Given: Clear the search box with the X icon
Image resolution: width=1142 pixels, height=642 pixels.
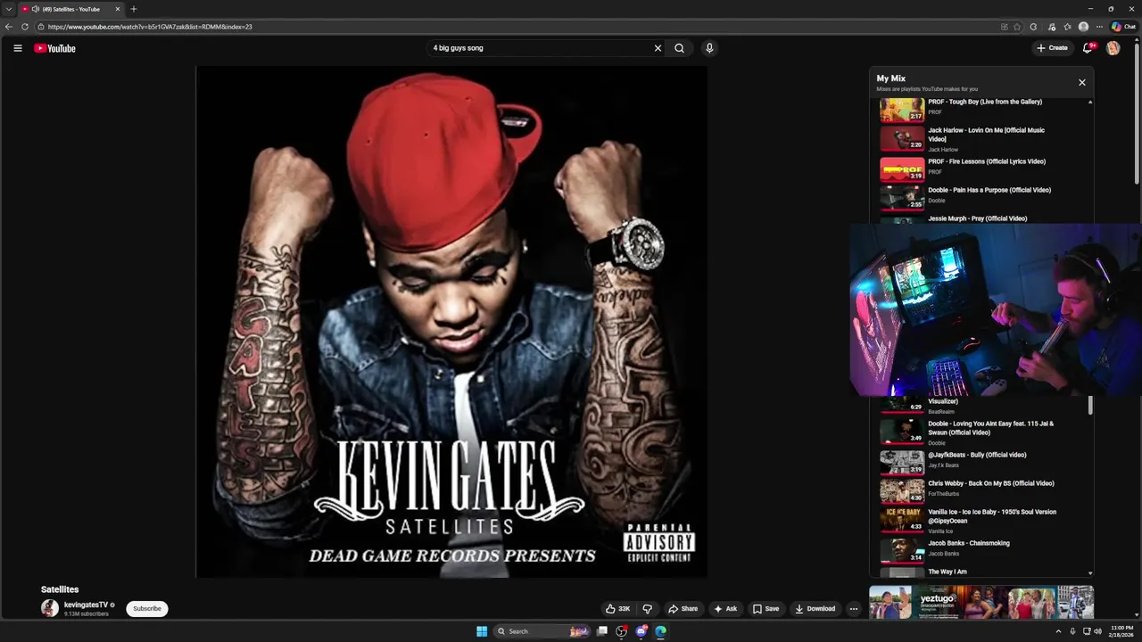Looking at the screenshot, I should [x=658, y=48].
